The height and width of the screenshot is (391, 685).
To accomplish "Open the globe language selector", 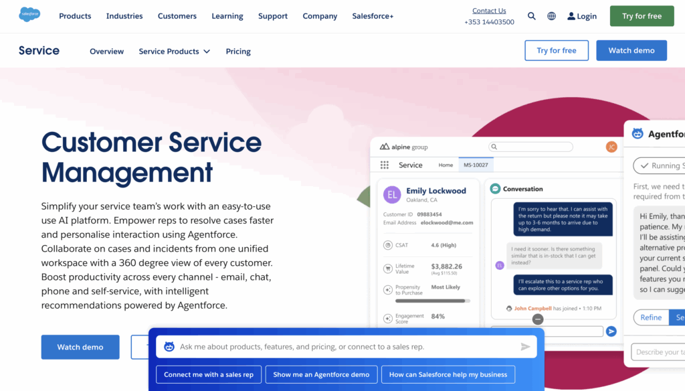I will 551,16.
